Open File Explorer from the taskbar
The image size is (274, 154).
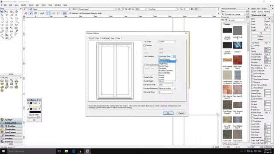coord(66,151)
